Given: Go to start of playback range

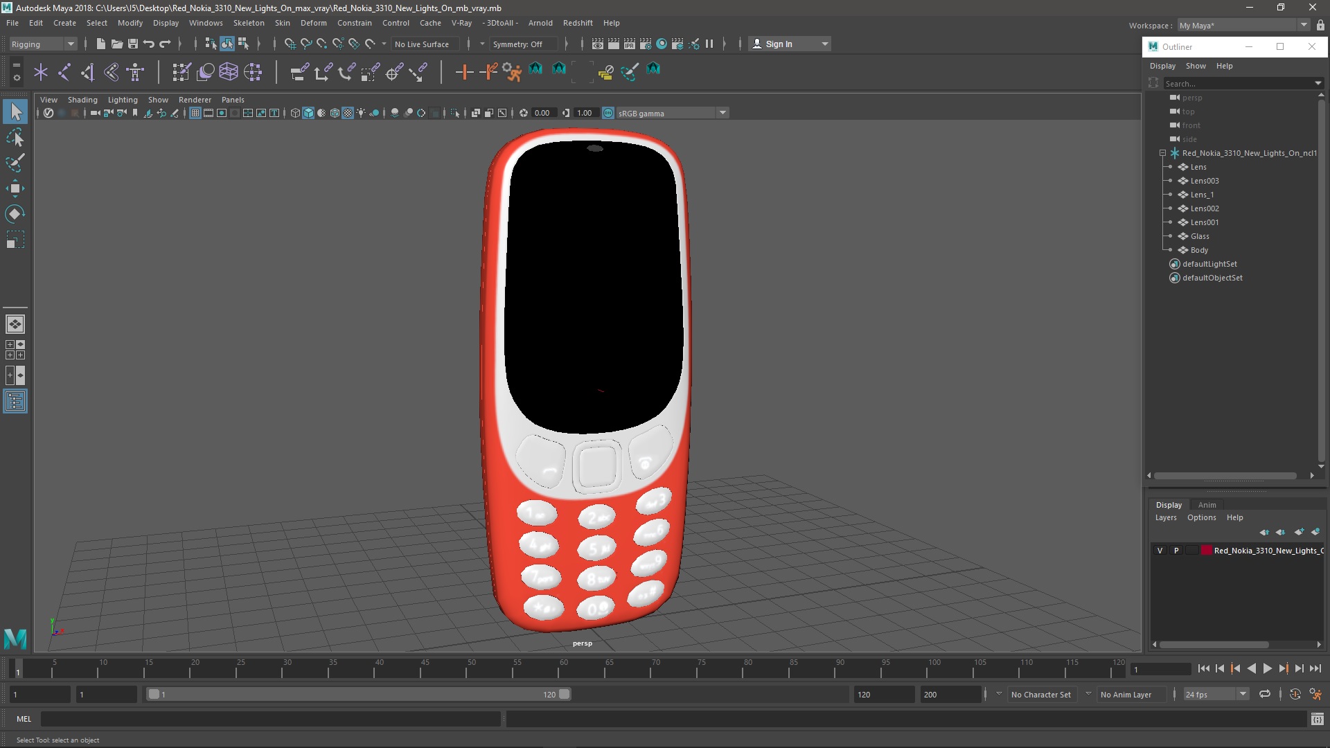Looking at the screenshot, I should [x=1203, y=668].
